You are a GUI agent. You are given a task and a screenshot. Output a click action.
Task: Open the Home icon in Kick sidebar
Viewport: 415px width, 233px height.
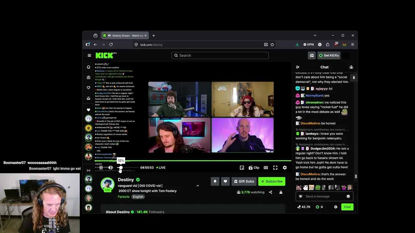pos(89,67)
